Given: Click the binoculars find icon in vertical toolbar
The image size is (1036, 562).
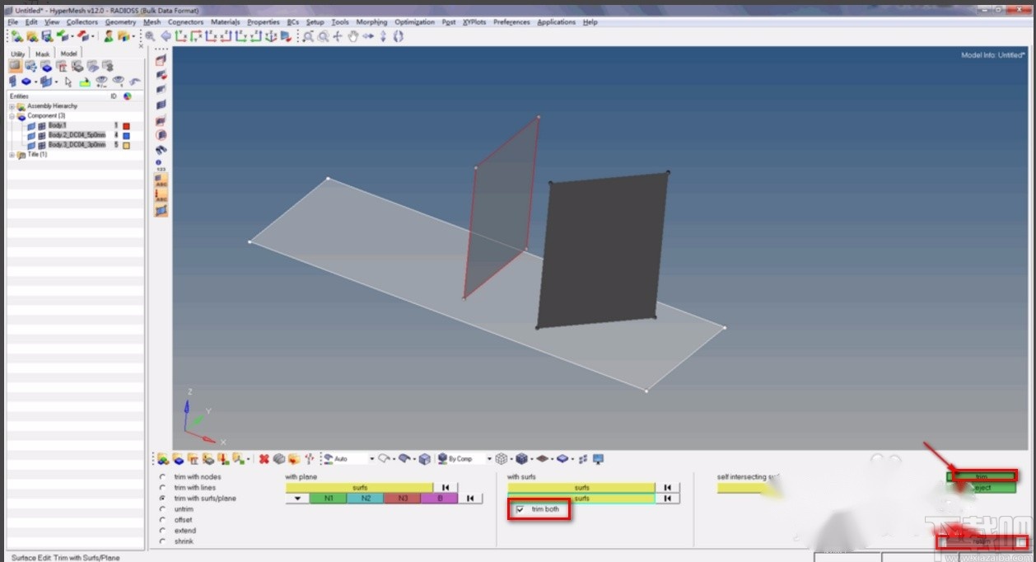Looking at the screenshot, I should (161, 149).
